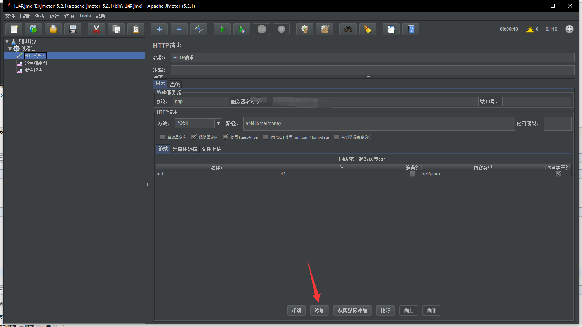The image size is (582, 327).
Task: Collapse the 测试计划 tree node arrow
Action: coord(7,41)
